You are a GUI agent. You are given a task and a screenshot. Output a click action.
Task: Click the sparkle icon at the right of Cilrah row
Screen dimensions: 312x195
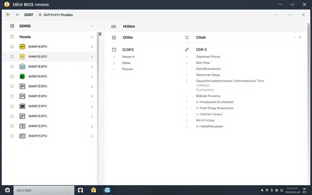pyautogui.click(x=300, y=37)
